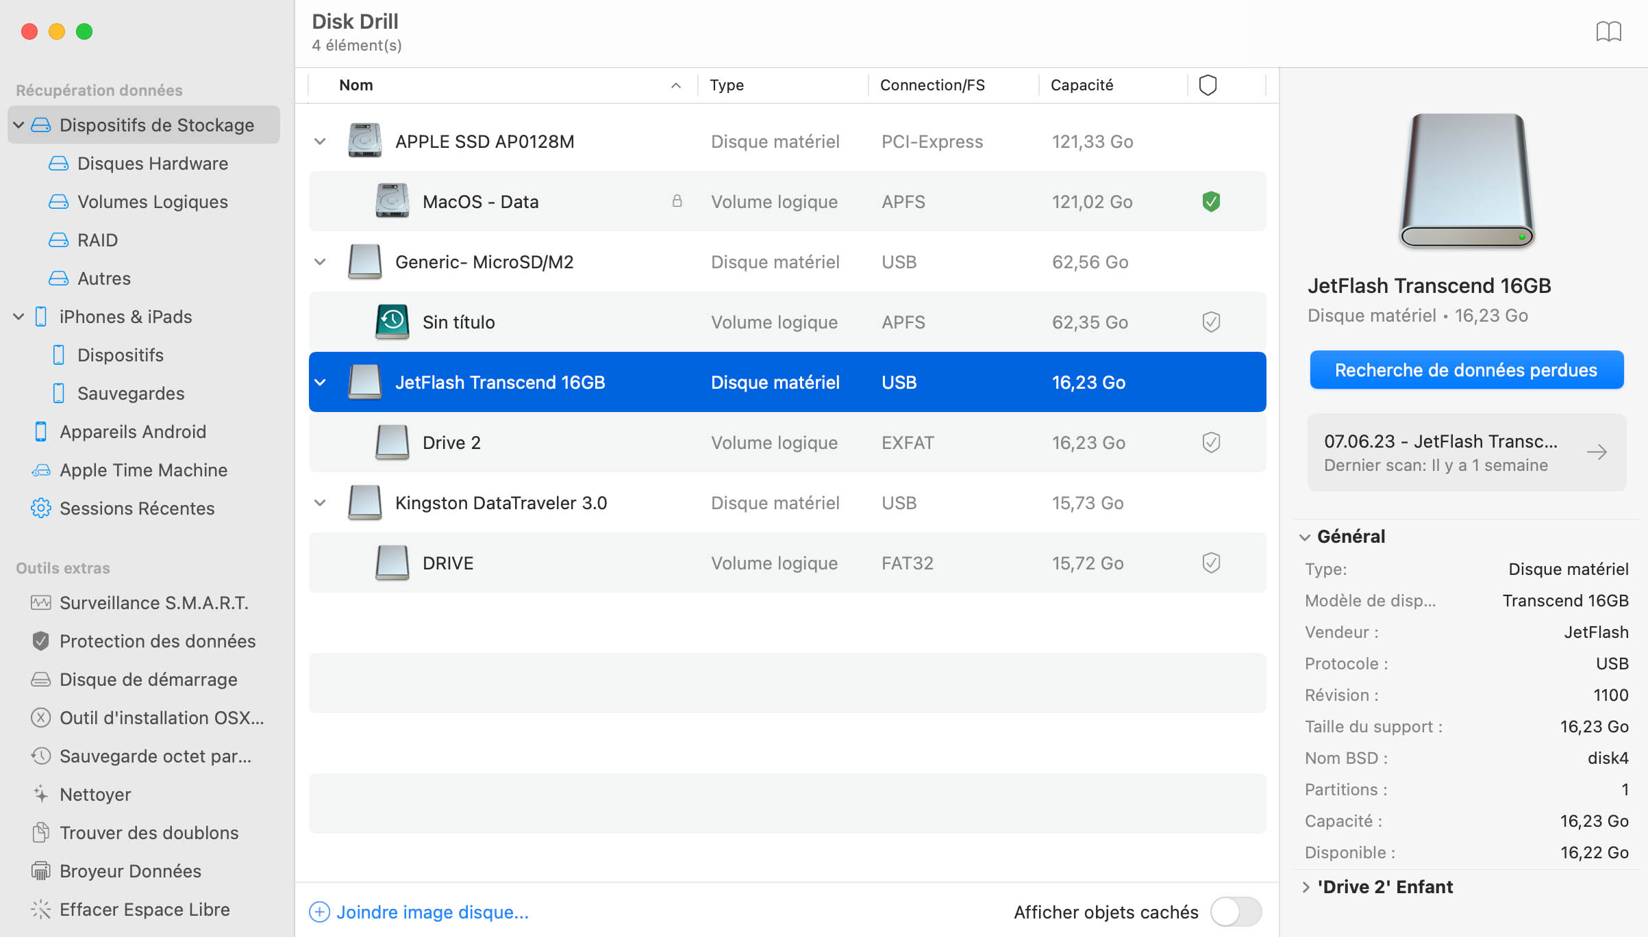Click the Generic- MicroSD/M2 drive icon
This screenshot has height=937, width=1648.
[364, 261]
